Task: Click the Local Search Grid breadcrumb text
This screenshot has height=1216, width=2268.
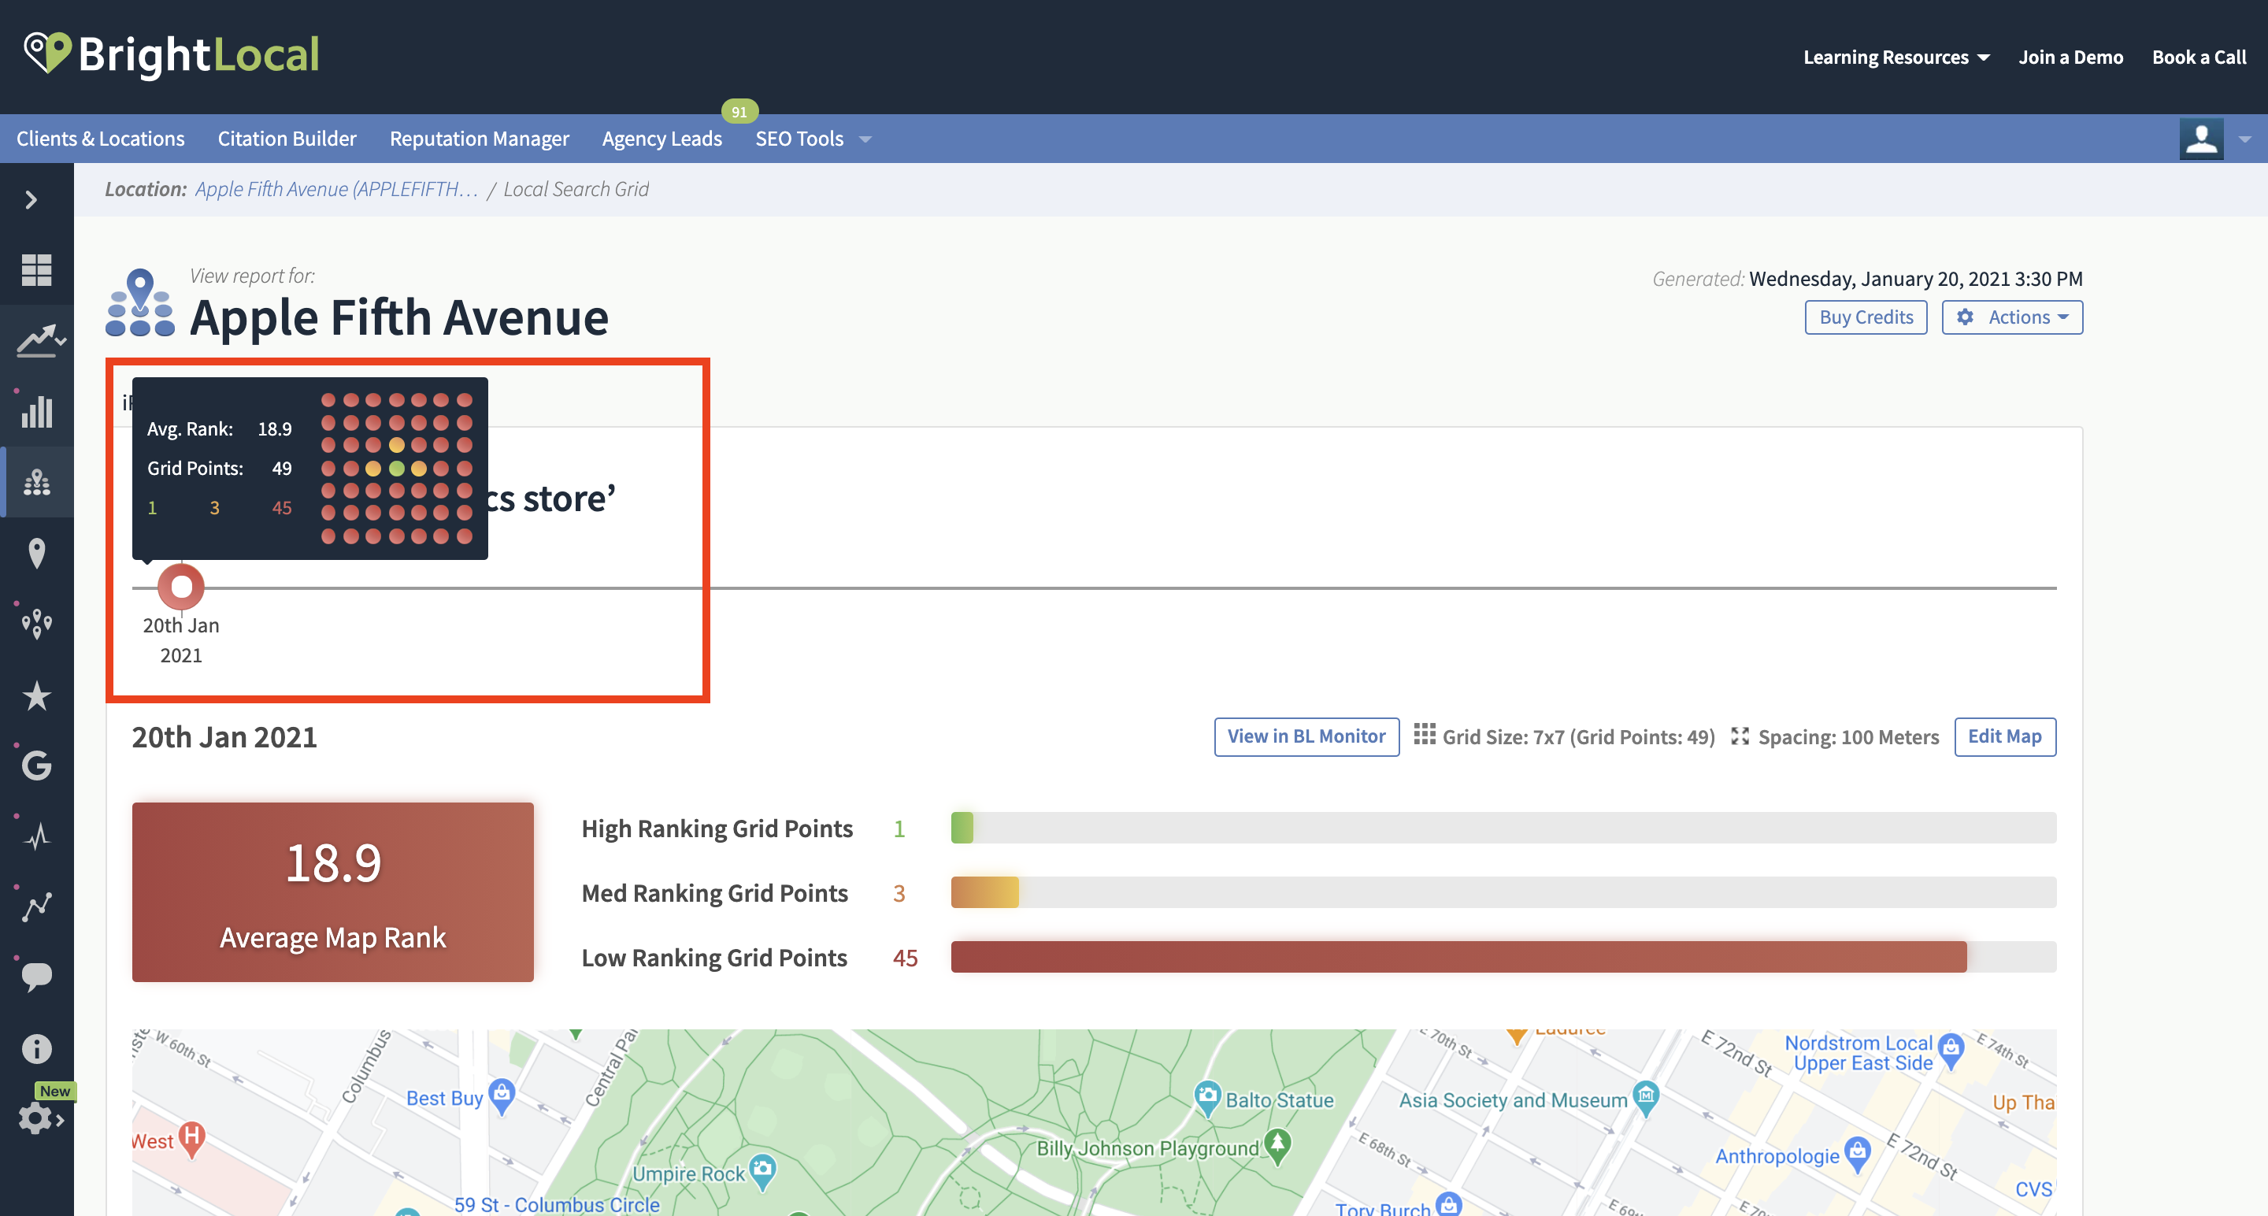Action: tap(576, 189)
